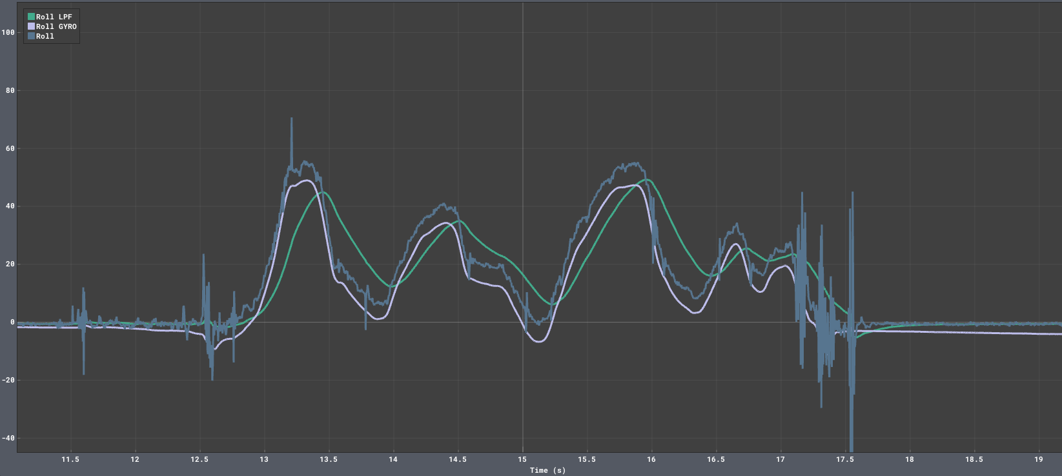Click the 11.5 tick on the time axis
This screenshot has width=1062, height=476.
pyautogui.click(x=70, y=459)
